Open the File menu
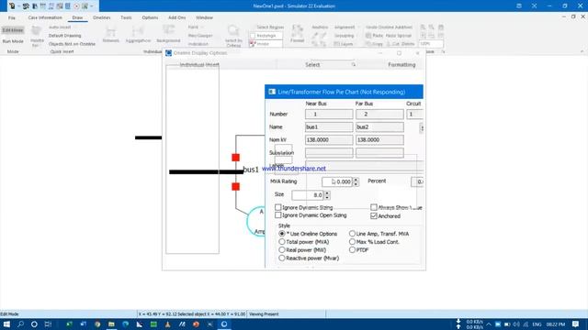The height and width of the screenshot is (330, 588). click(12, 17)
